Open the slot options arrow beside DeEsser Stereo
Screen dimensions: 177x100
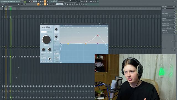(162, 26)
